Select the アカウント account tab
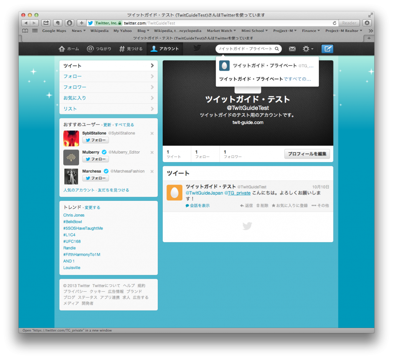 165,49
